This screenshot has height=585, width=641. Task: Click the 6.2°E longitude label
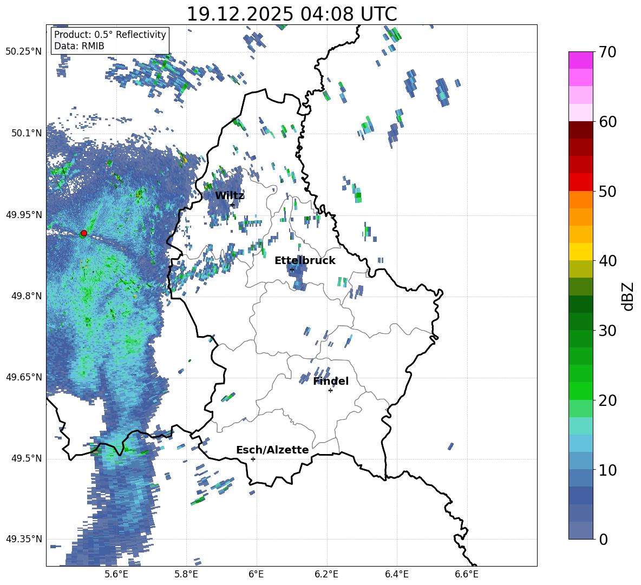click(x=326, y=574)
